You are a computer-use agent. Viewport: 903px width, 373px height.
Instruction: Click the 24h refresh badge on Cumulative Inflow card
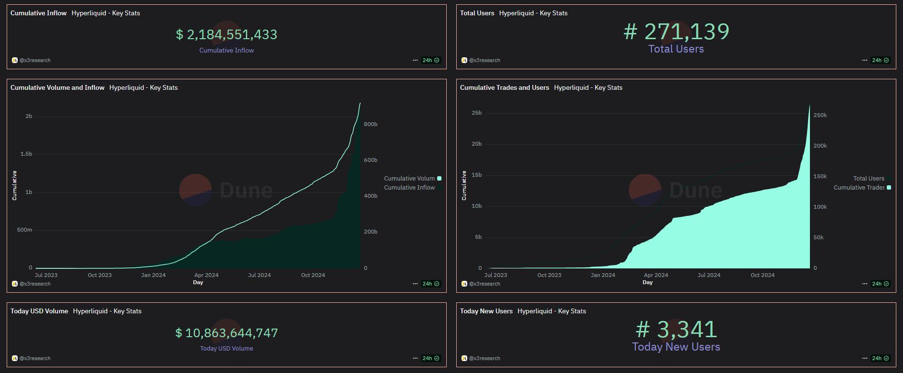coord(431,60)
